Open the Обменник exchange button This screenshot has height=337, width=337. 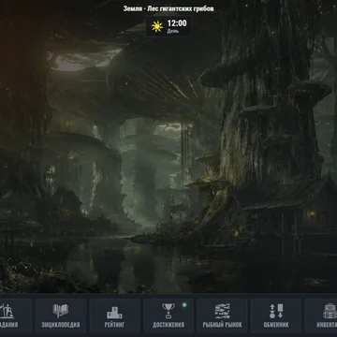pos(276,315)
